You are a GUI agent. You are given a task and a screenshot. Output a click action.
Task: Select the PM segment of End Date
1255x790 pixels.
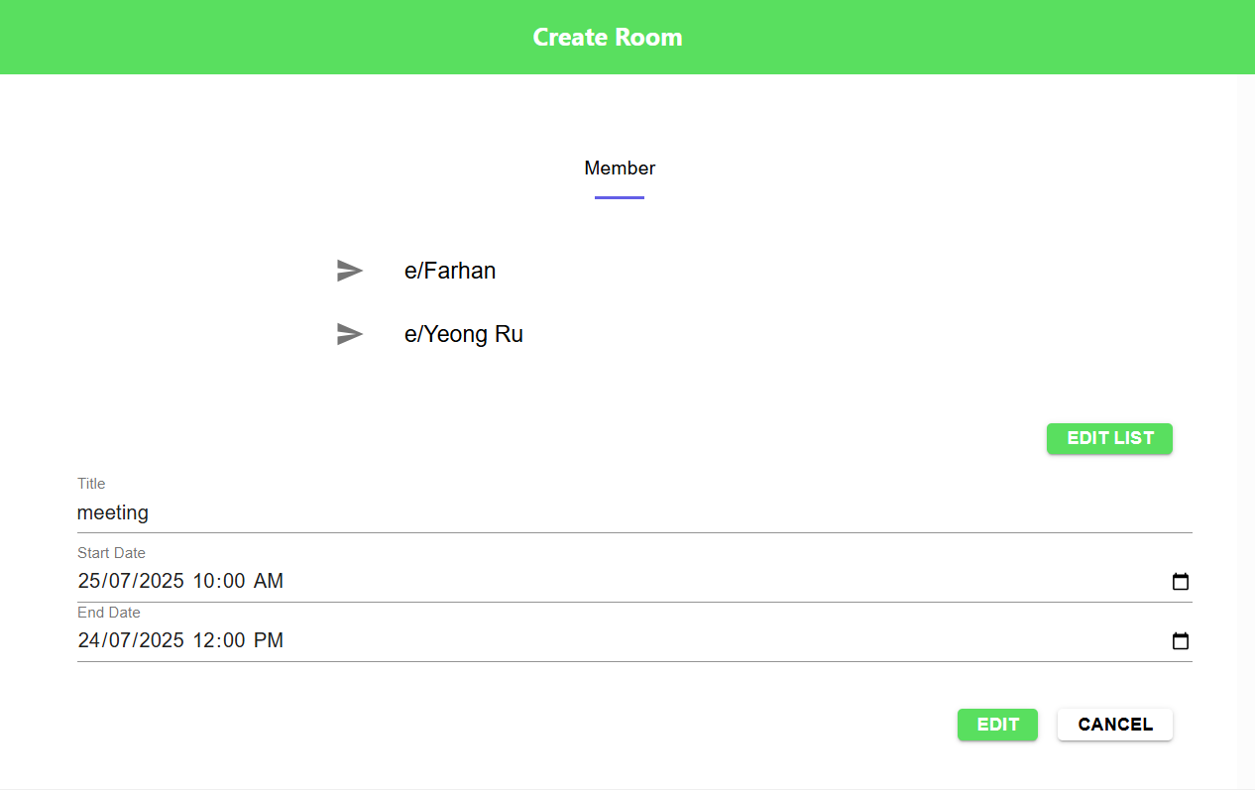269,641
